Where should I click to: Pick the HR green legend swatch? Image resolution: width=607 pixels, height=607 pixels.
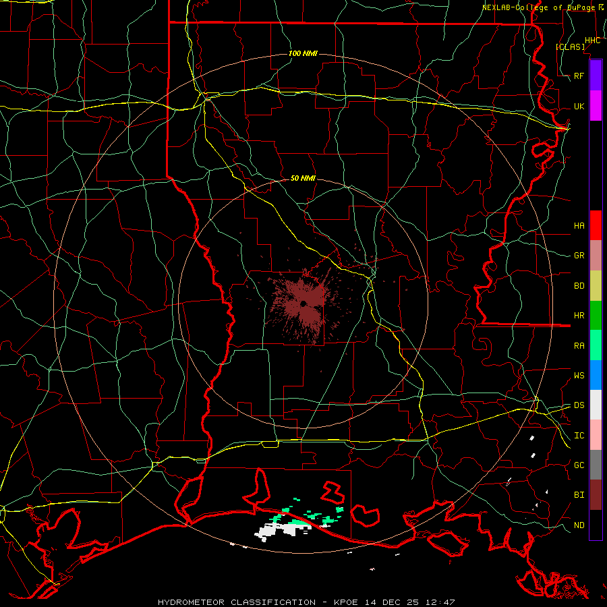pos(596,316)
